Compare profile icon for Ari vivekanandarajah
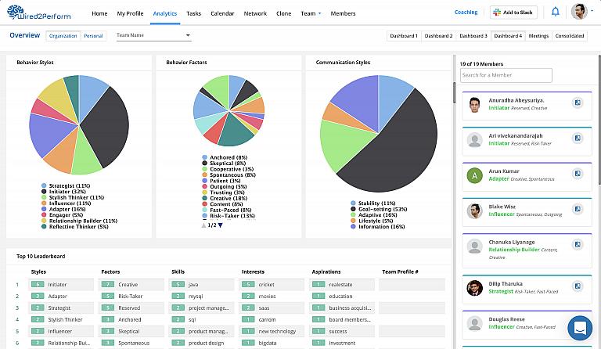The height and width of the screenshot is (349, 601). [578, 138]
